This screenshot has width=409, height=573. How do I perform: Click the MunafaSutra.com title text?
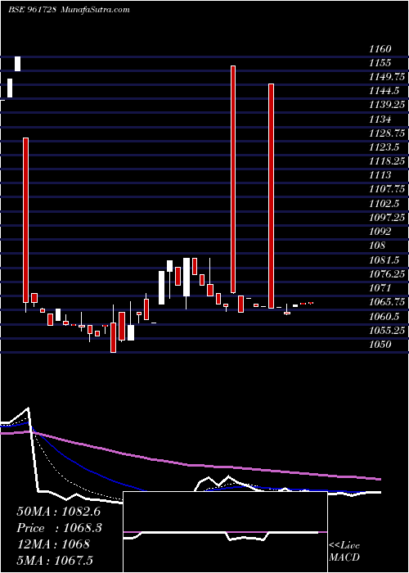coord(95,9)
